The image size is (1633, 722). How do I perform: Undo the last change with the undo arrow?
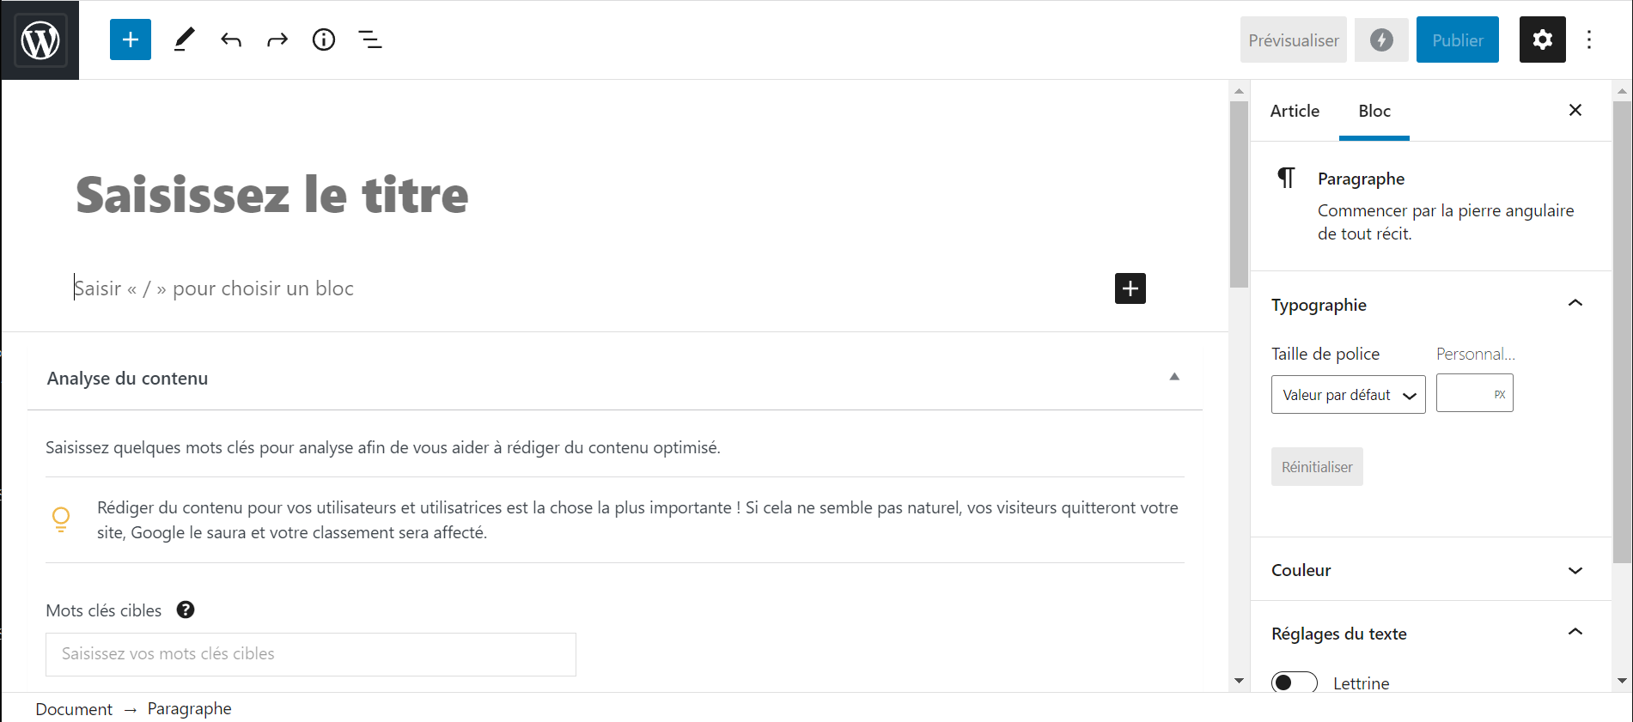point(231,39)
